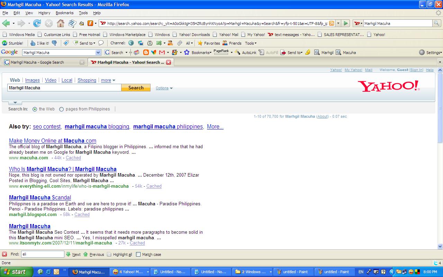Viewport: 443px width, 277px height.
Task: Click the AutoLink wand icon
Action: [237, 53]
